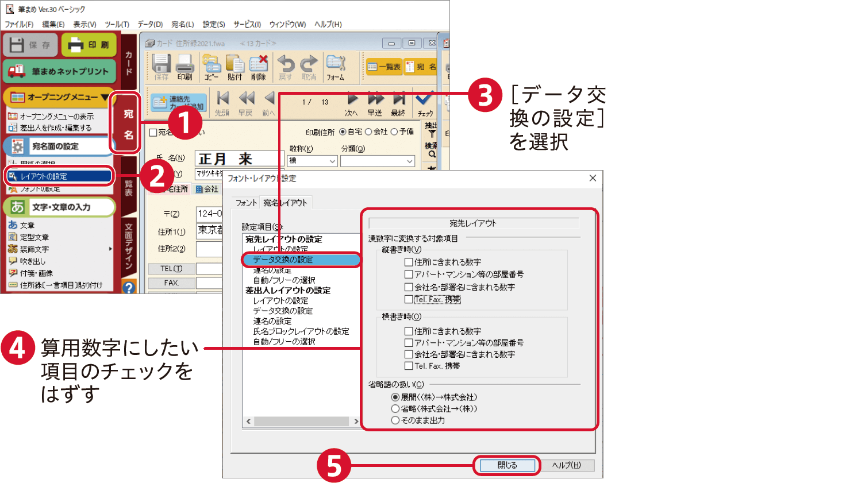Screen dimensions: 842x483
Task: Toggle 縦書き時 アパート・マンション等の部屋番号 checkbox
Action: pos(409,275)
